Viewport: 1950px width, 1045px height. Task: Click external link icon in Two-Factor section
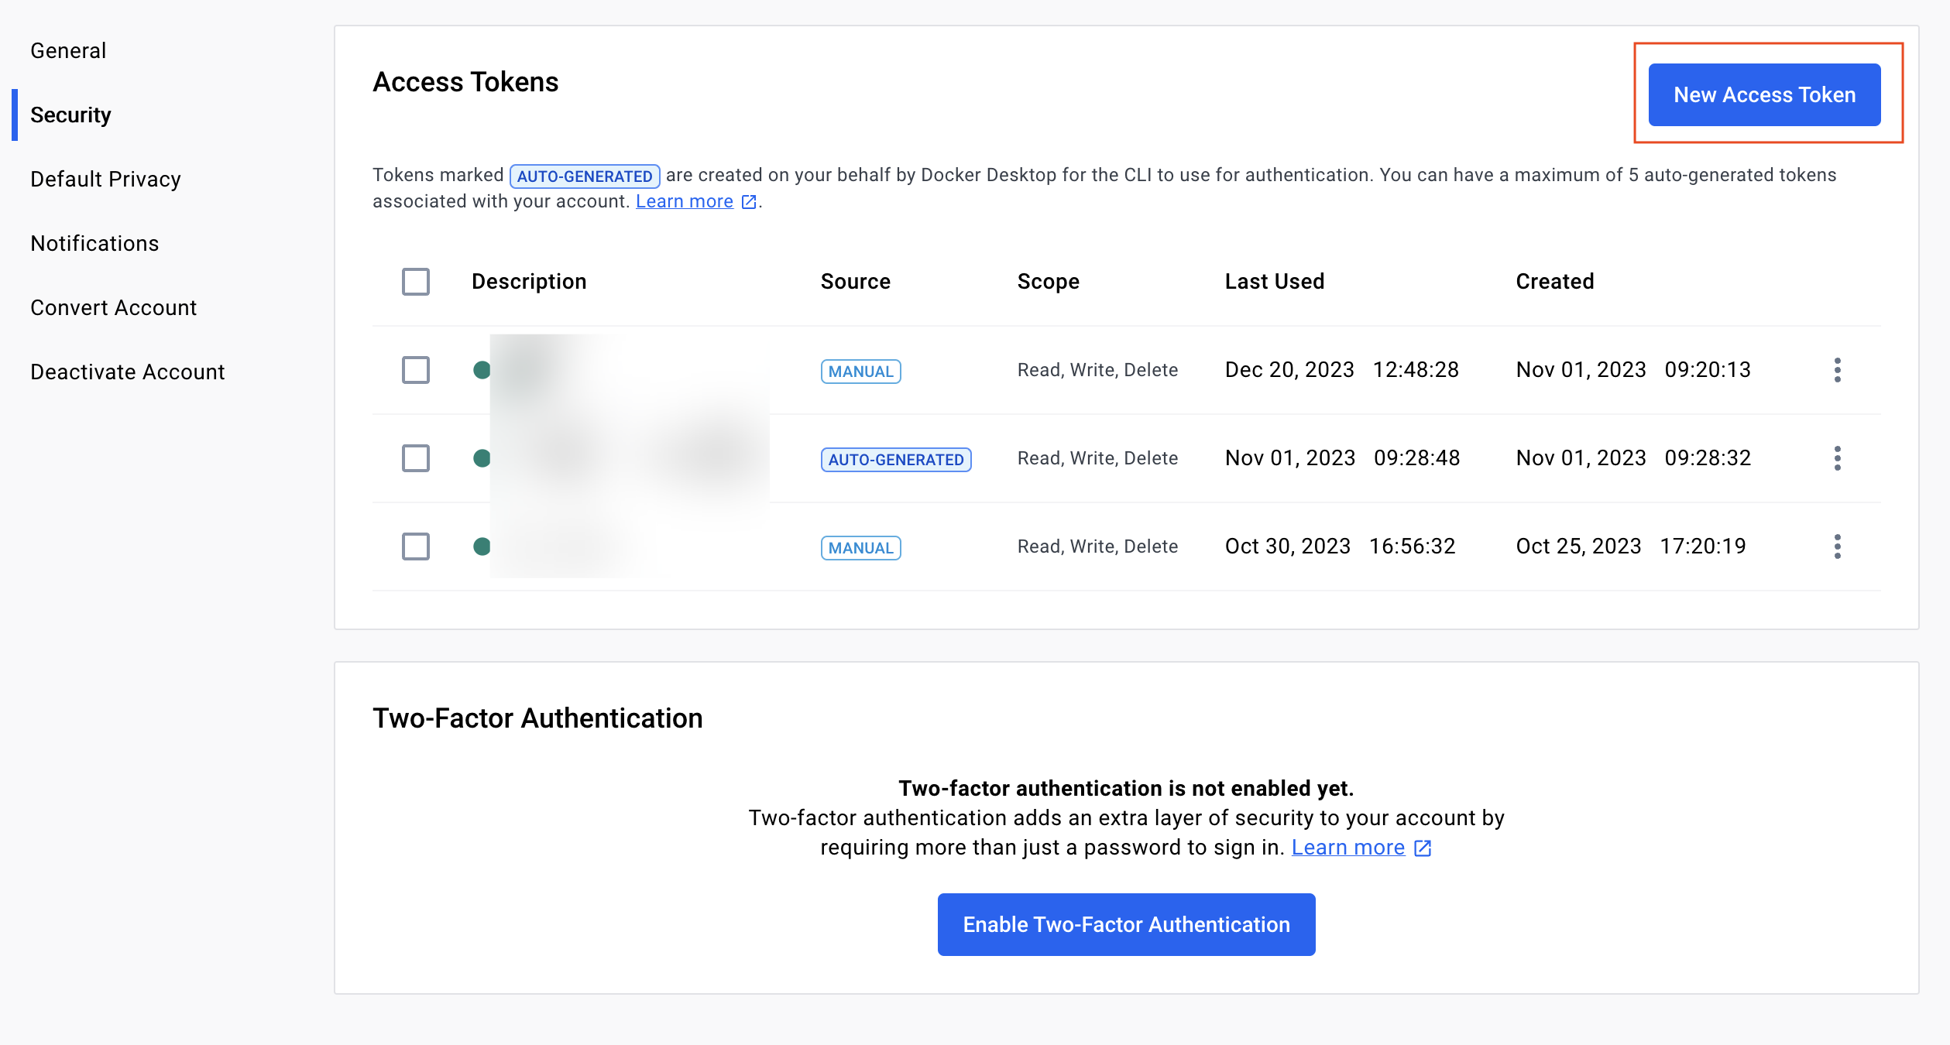pyautogui.click(x=1423, y=848)
